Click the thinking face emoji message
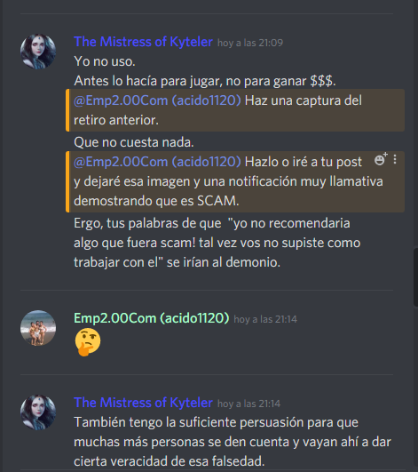 pos(88,342)
